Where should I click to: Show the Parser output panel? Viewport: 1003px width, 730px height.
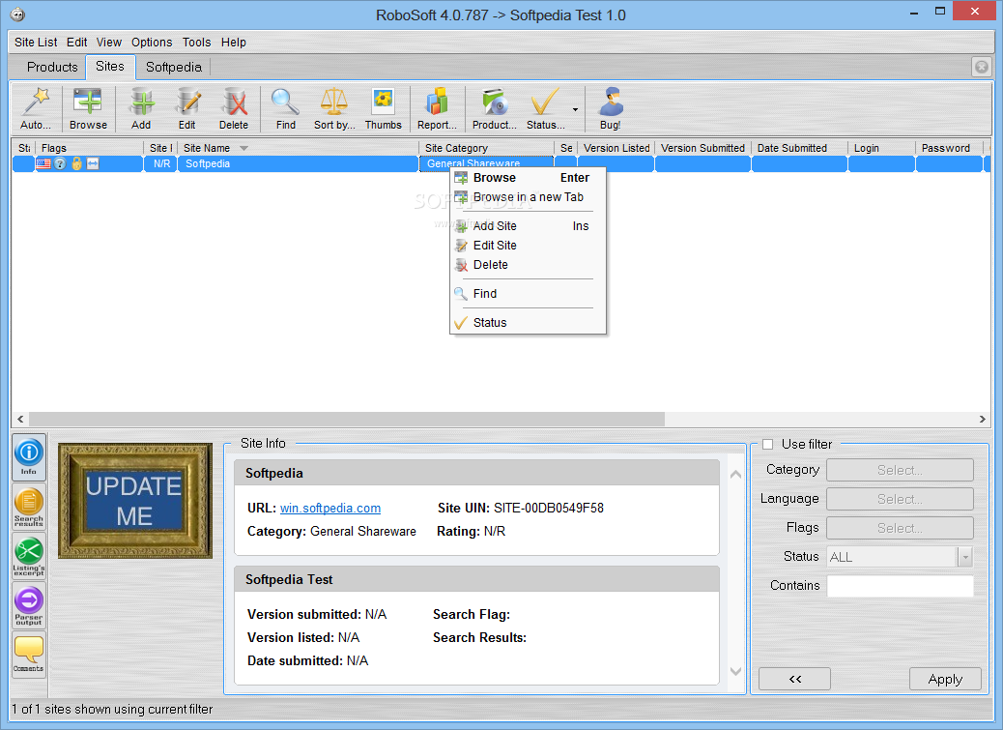tap(29, 605)
